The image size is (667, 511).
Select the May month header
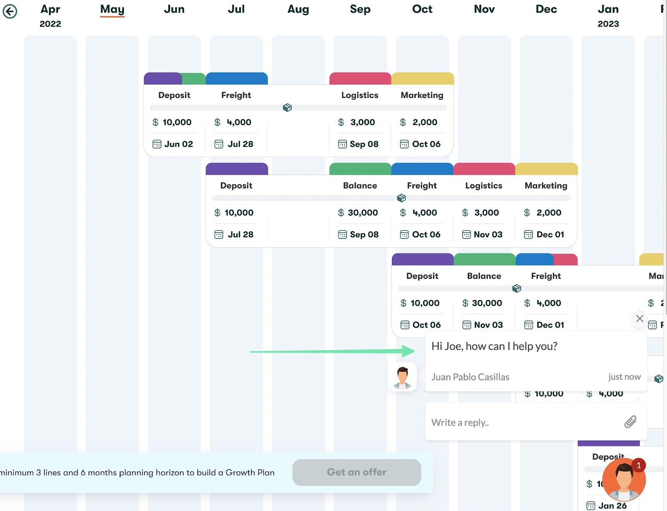112,9
